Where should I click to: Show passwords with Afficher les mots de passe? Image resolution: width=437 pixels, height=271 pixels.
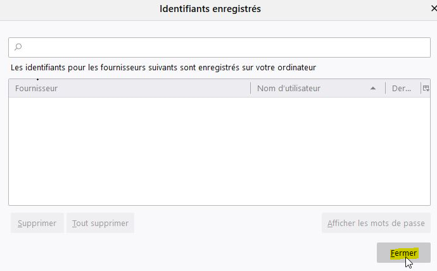(376, 223)
